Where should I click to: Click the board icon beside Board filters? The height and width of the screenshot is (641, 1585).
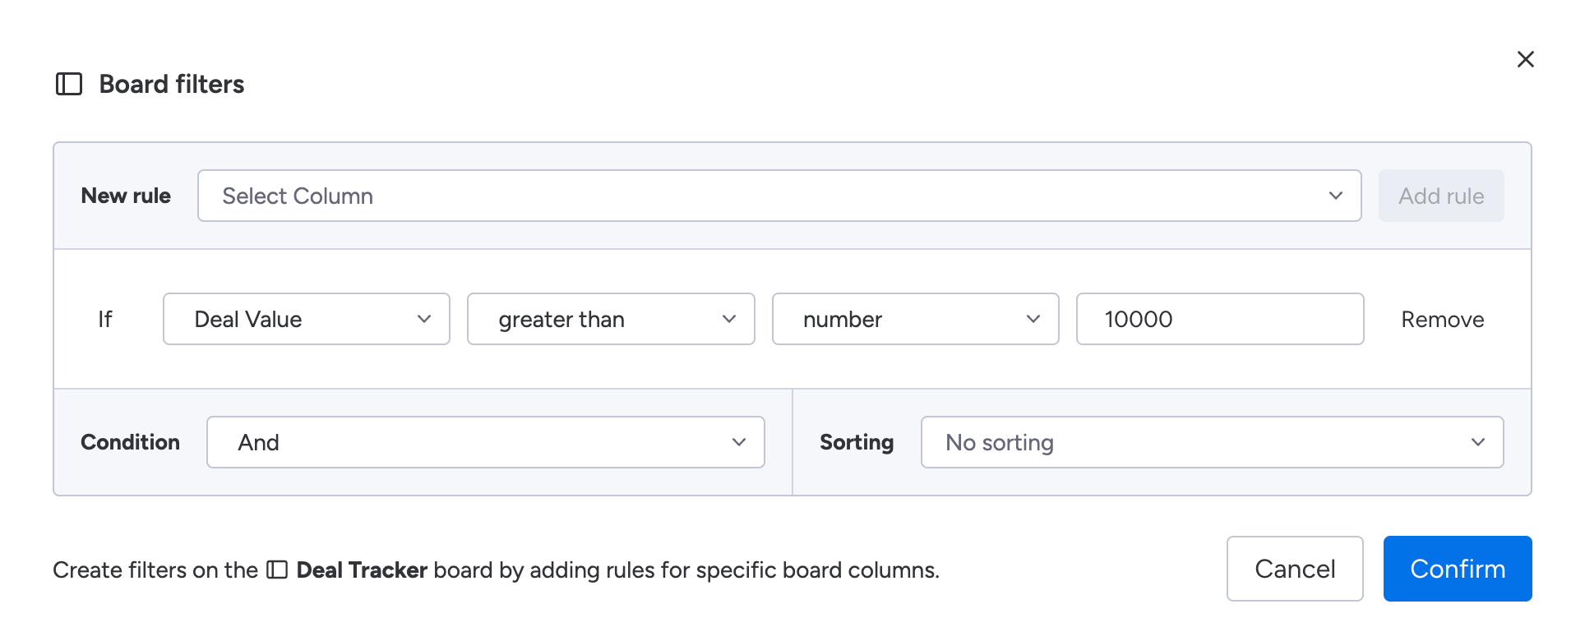point(69,84)
